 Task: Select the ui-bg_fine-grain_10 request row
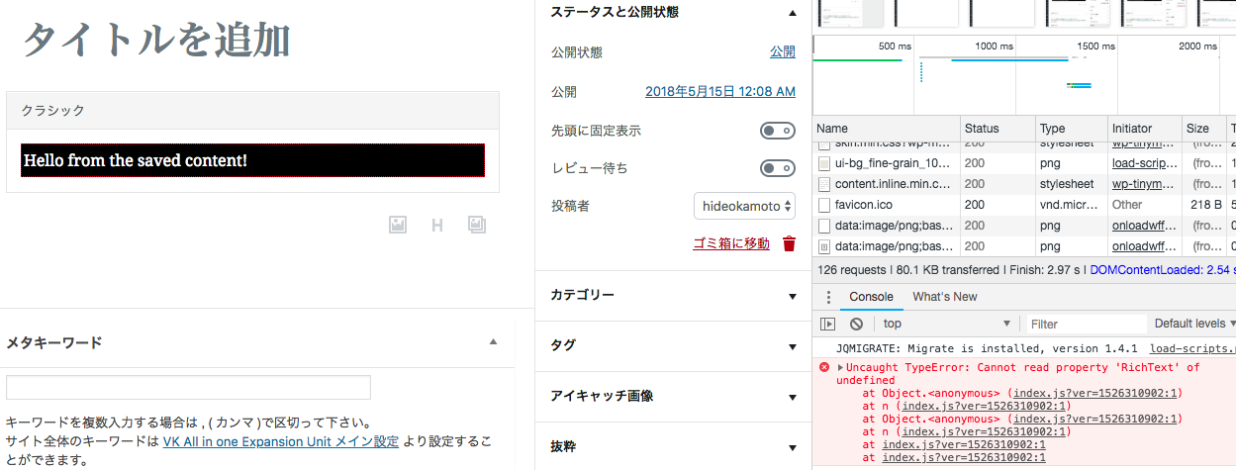click(x=1024, y=163)
